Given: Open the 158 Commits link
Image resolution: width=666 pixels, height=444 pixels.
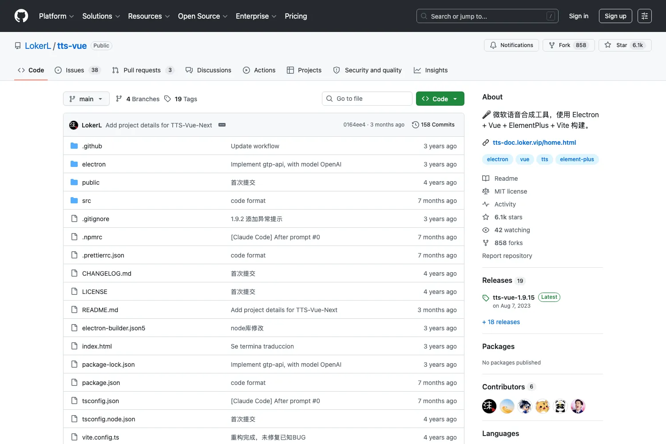Looking at the screenshot, I should [x=433, y=125].
